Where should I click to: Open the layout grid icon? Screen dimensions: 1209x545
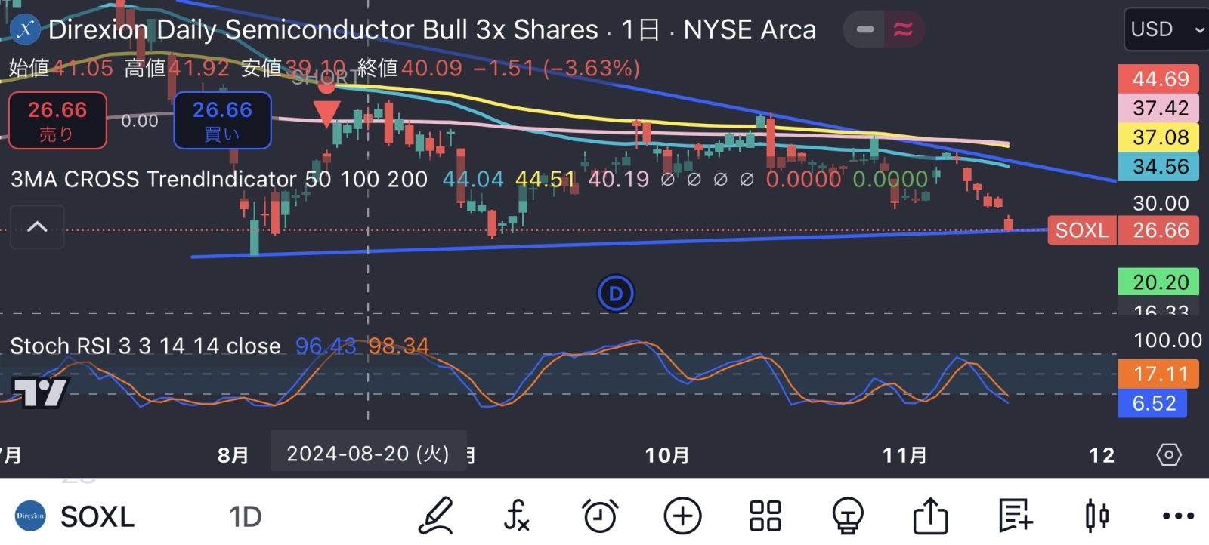[765, 516]
